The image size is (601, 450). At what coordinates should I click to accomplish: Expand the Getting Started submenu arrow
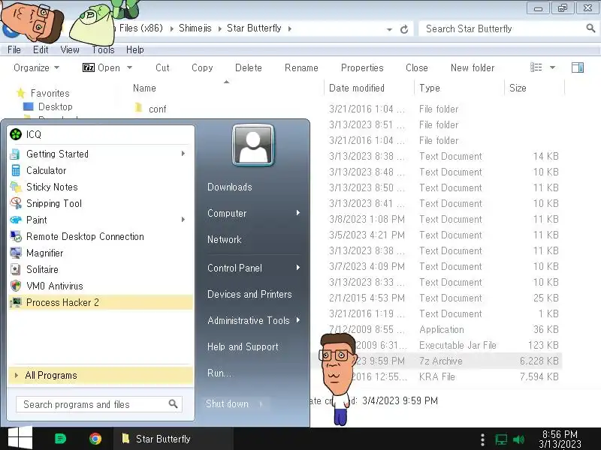coord(183,154)
